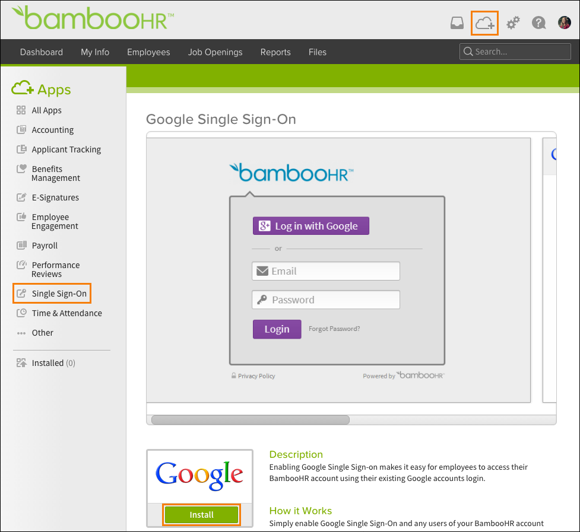This screenshot has width=580, height=532.
Task: Open the settings gear icon
Action: point(513,23)
